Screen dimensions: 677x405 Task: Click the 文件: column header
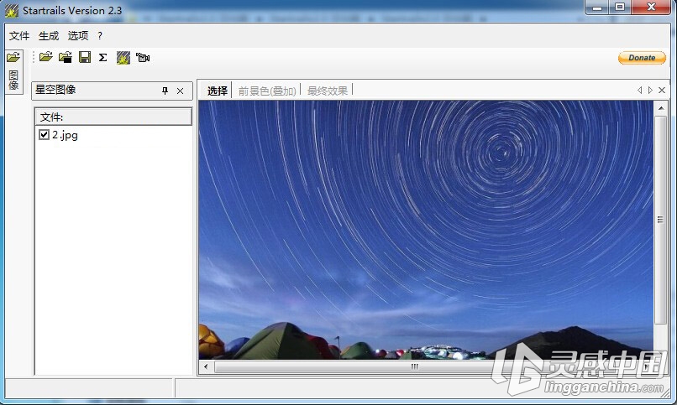pyautogui.click(x=113, y=117)
